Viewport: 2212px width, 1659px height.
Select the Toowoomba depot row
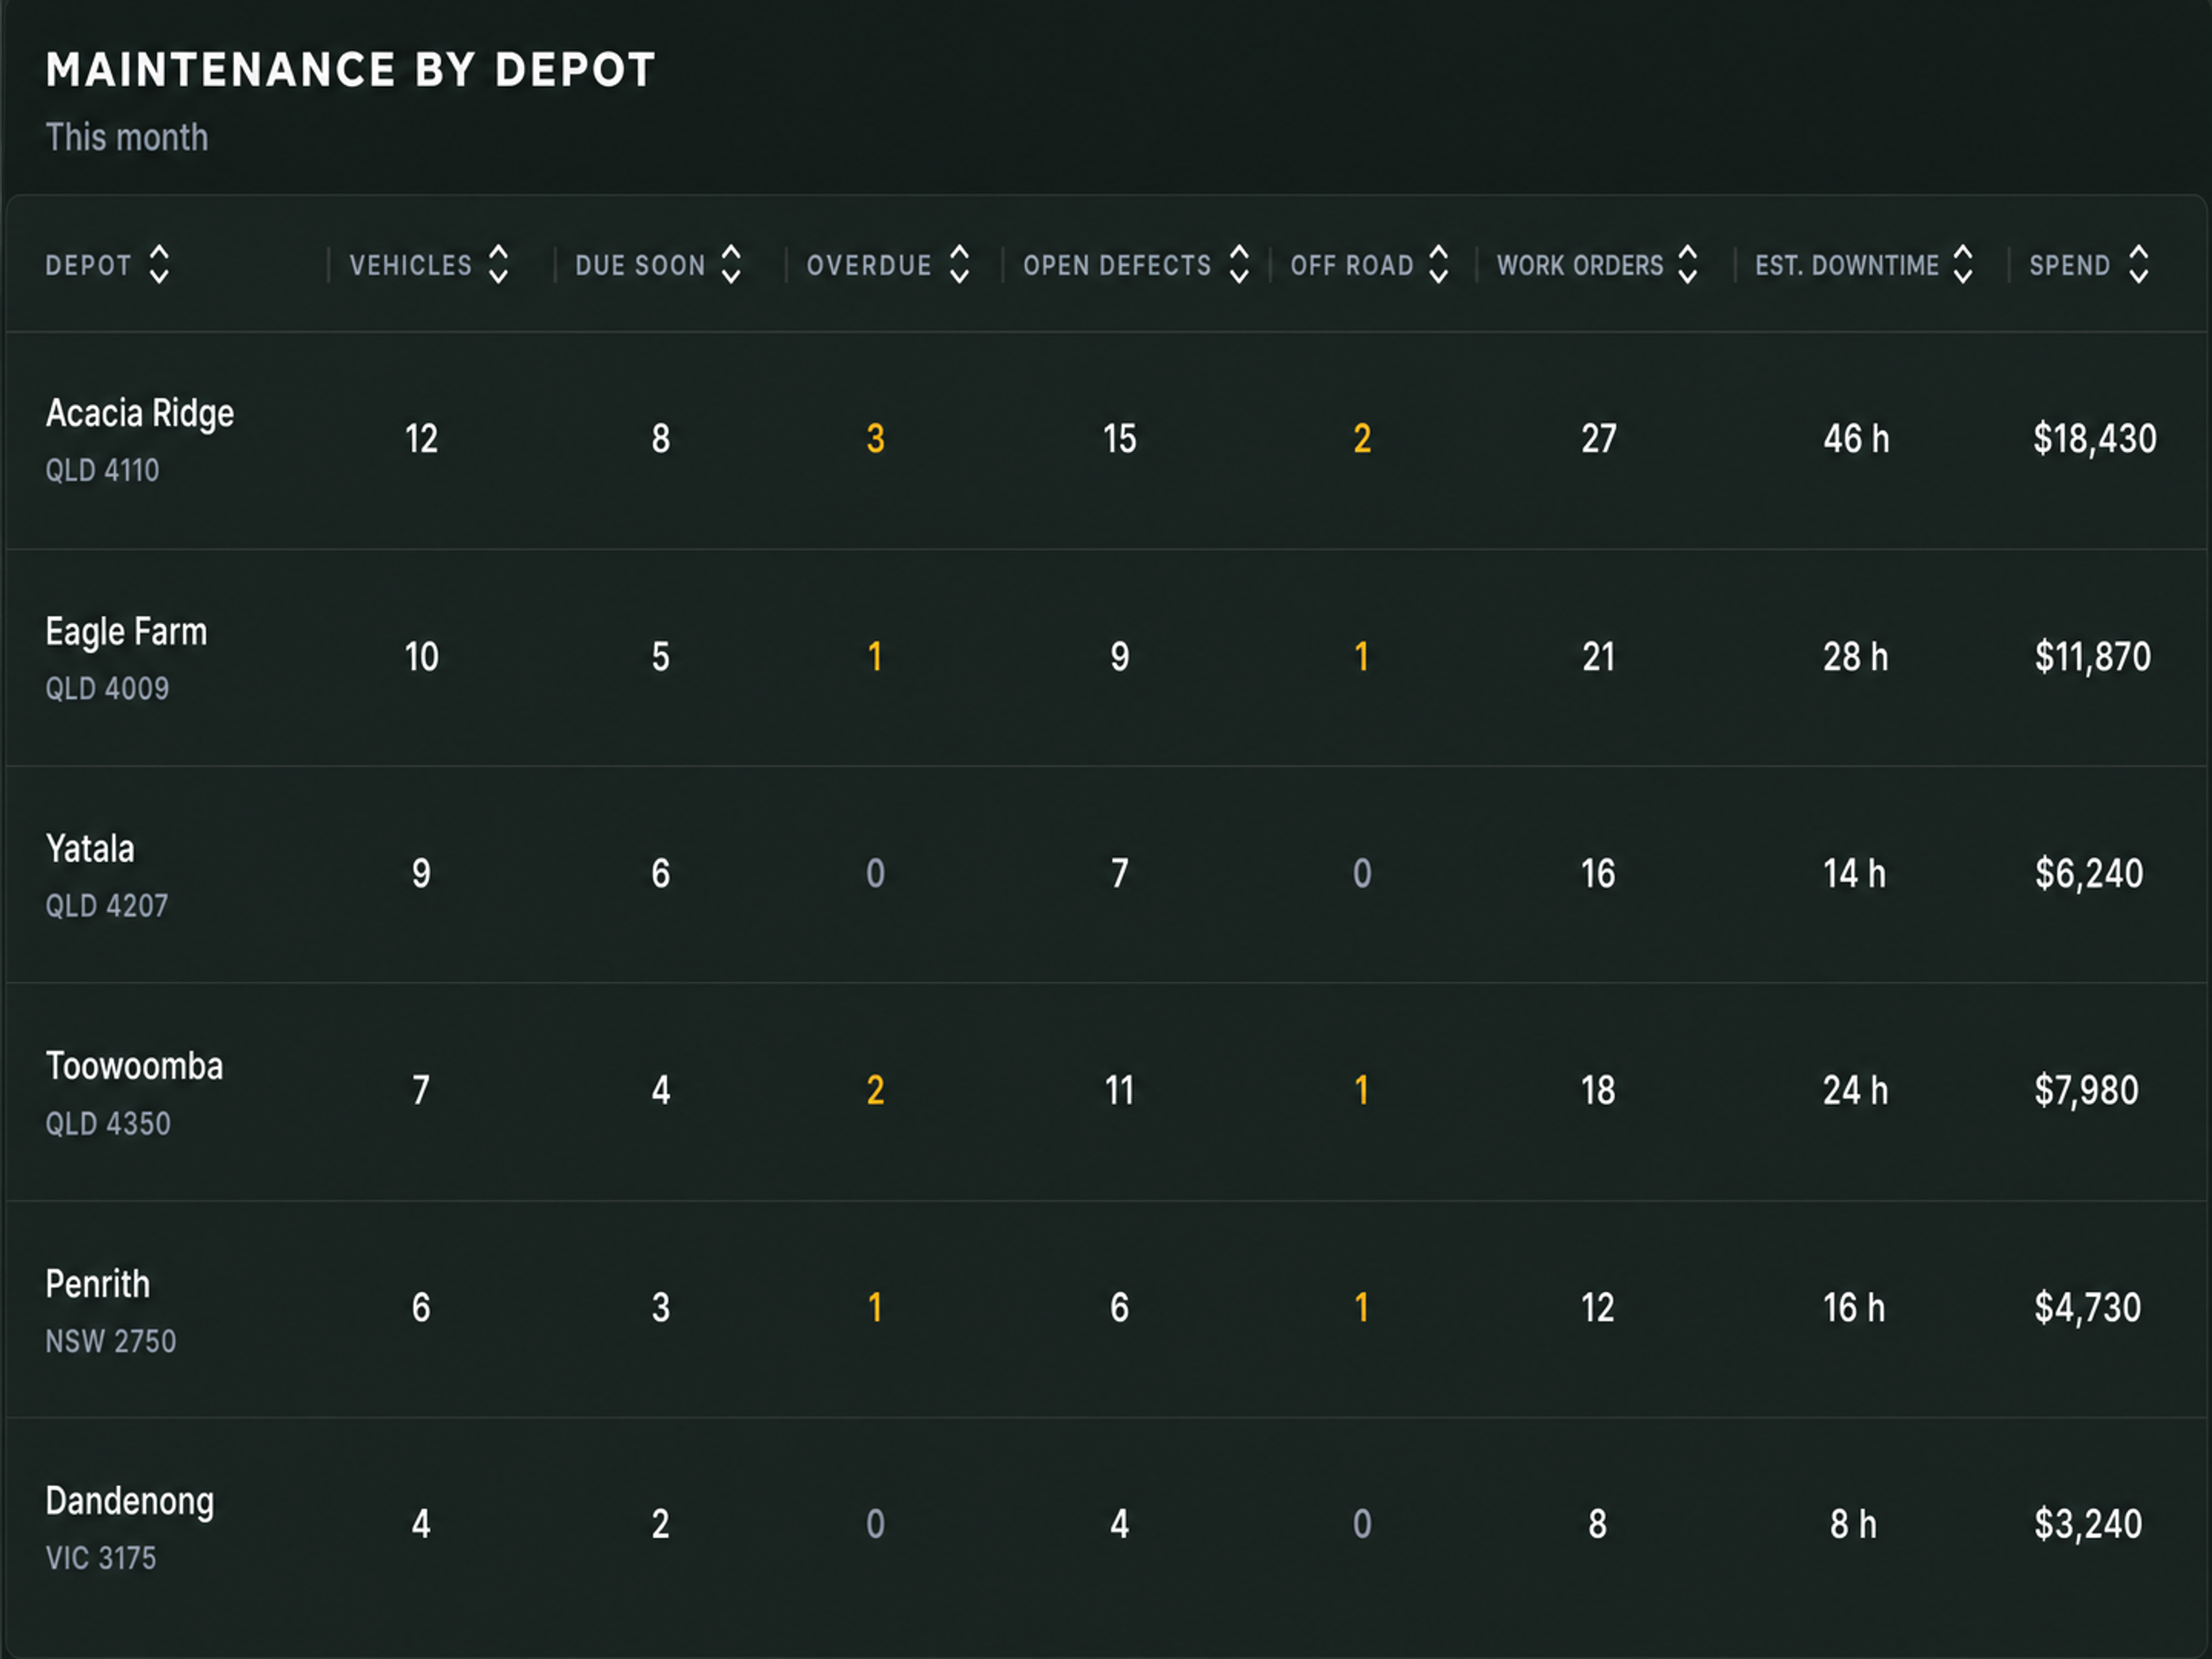coord(1106,1091)
